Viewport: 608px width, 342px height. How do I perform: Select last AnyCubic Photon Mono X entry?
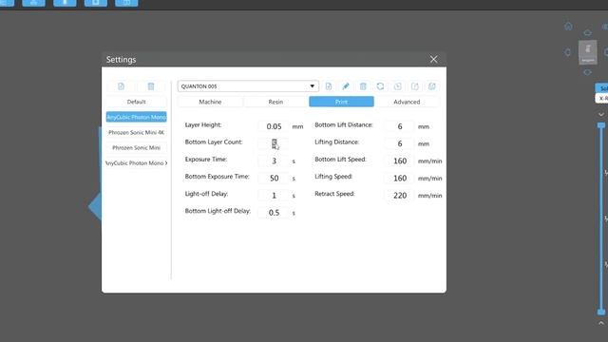click(136, 163)
